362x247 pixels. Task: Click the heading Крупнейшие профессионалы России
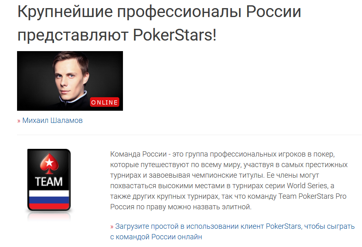159,11
